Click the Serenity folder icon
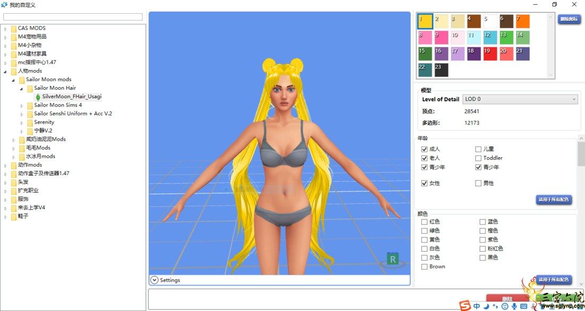 tap(30, 123)
